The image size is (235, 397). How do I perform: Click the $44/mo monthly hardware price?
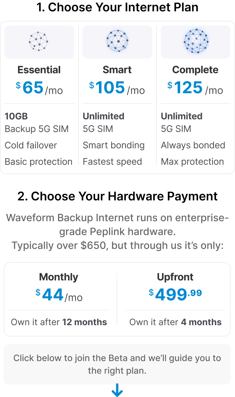(x=59, y=295)
